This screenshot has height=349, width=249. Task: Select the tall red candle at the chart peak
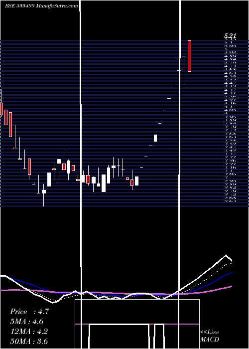point(189,56)
